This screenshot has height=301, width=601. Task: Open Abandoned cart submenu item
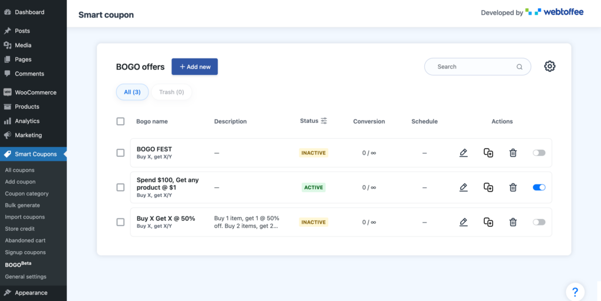(x=25, y=241)
